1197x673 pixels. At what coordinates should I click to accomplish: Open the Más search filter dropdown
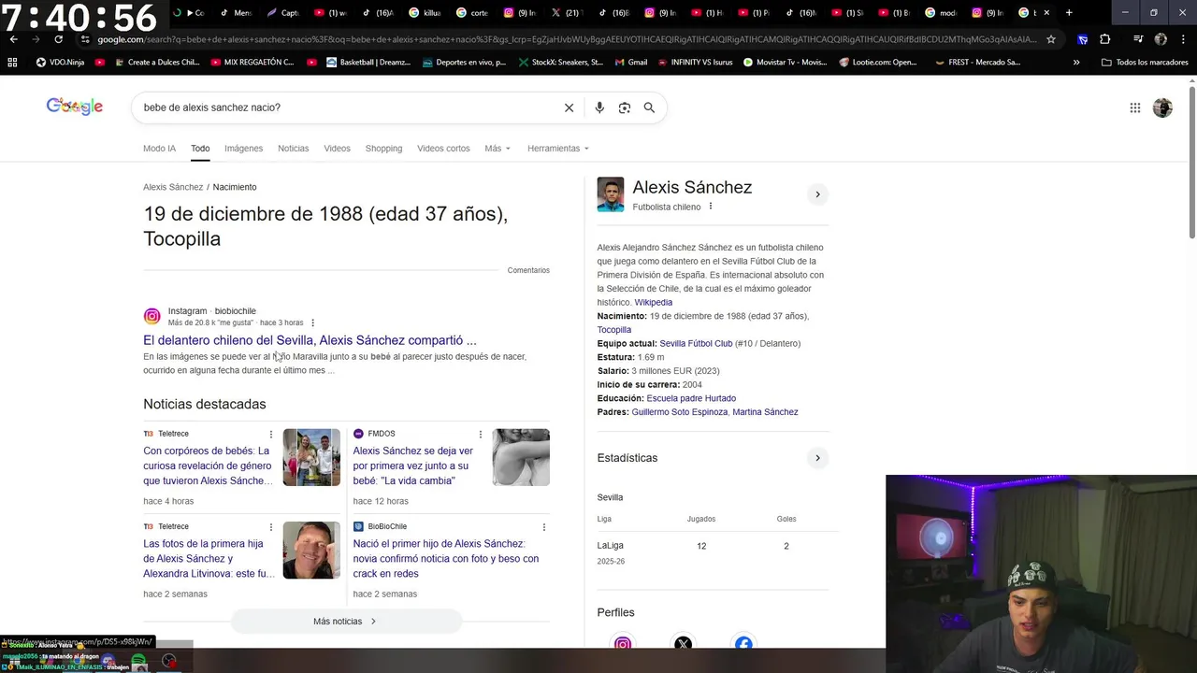tap(498, 149)
